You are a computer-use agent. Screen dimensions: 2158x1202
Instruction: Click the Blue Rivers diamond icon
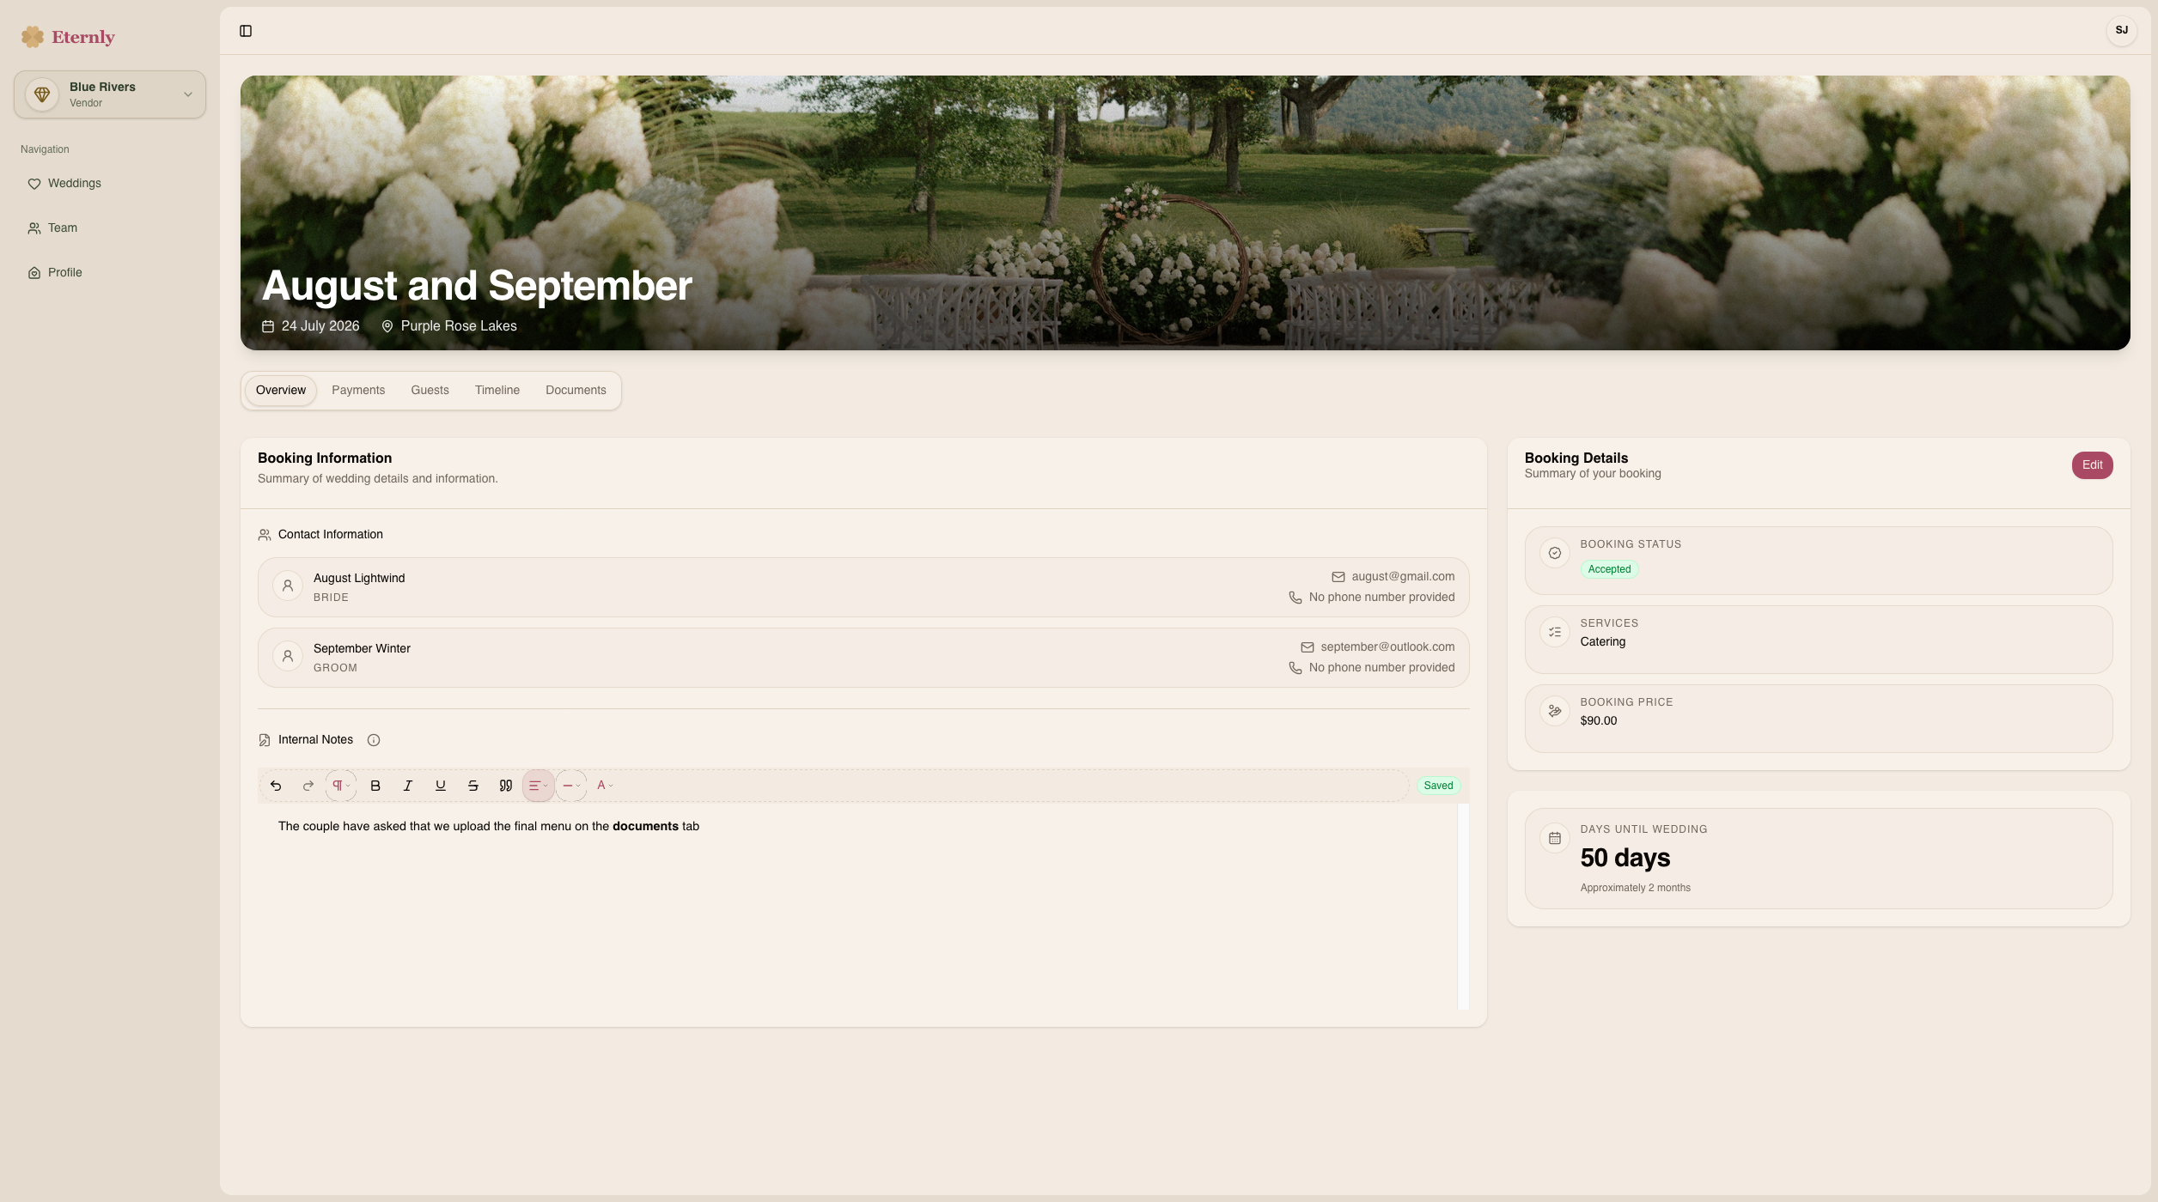tap(42, 94)
